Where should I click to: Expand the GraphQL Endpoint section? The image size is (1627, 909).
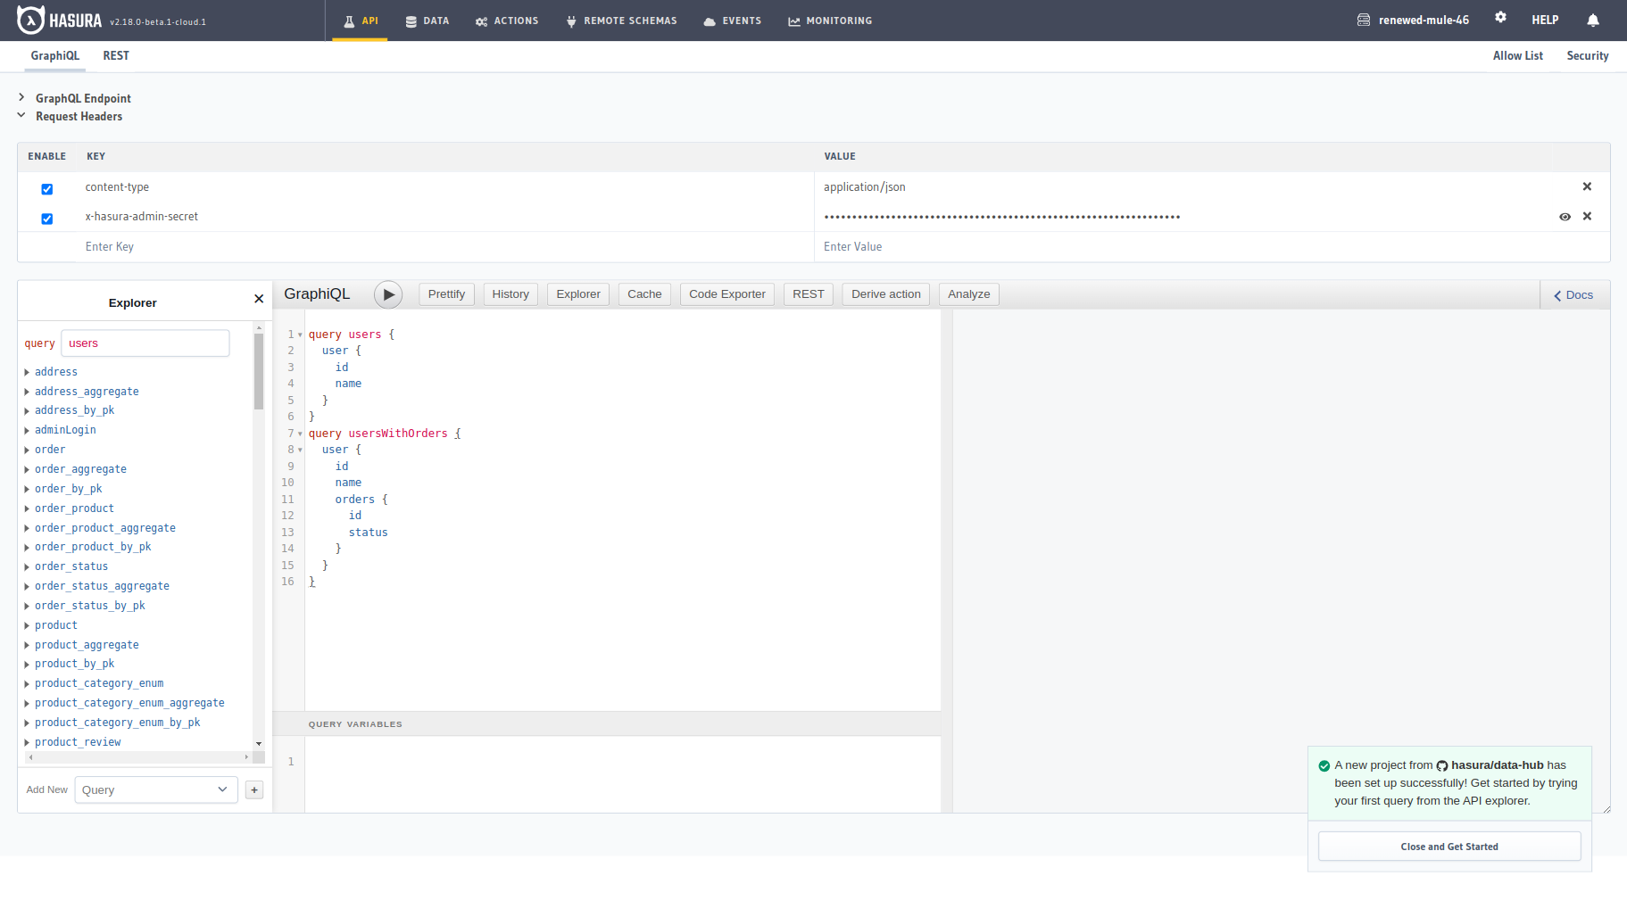click(x=21, y=98)
